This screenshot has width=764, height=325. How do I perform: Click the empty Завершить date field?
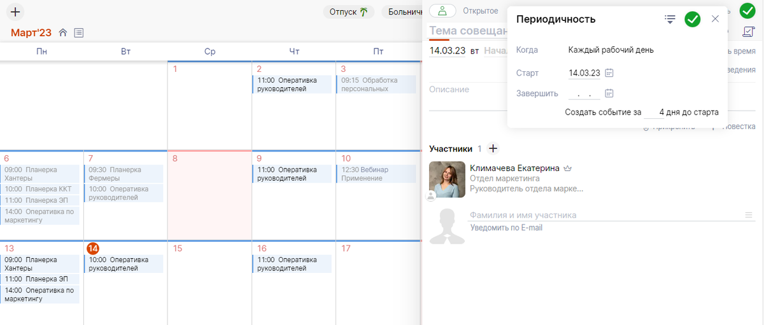pos(584,94)
